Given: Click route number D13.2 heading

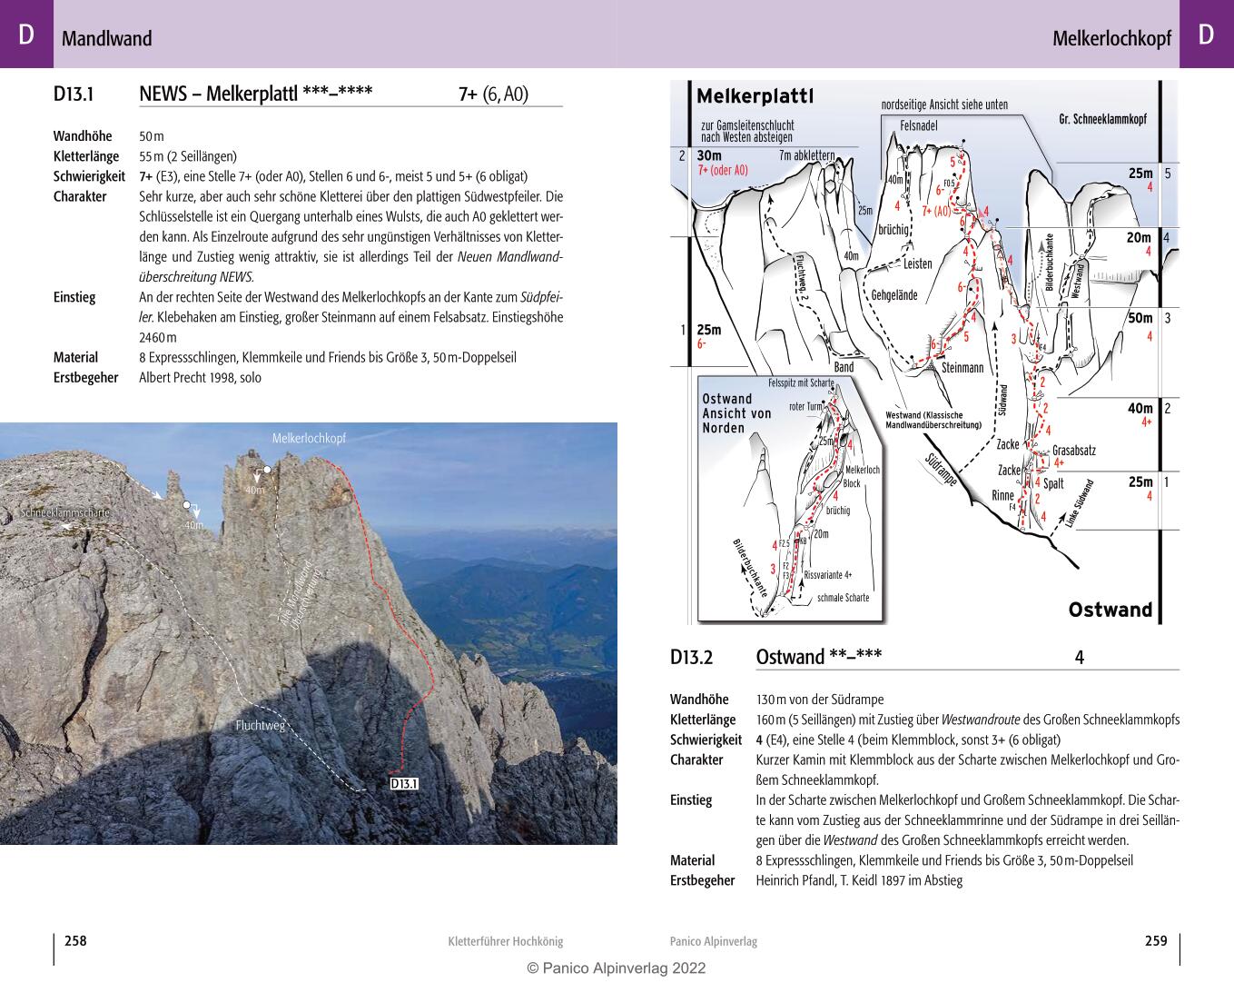Looking at the screenshot, I should [x=692, y=657].
